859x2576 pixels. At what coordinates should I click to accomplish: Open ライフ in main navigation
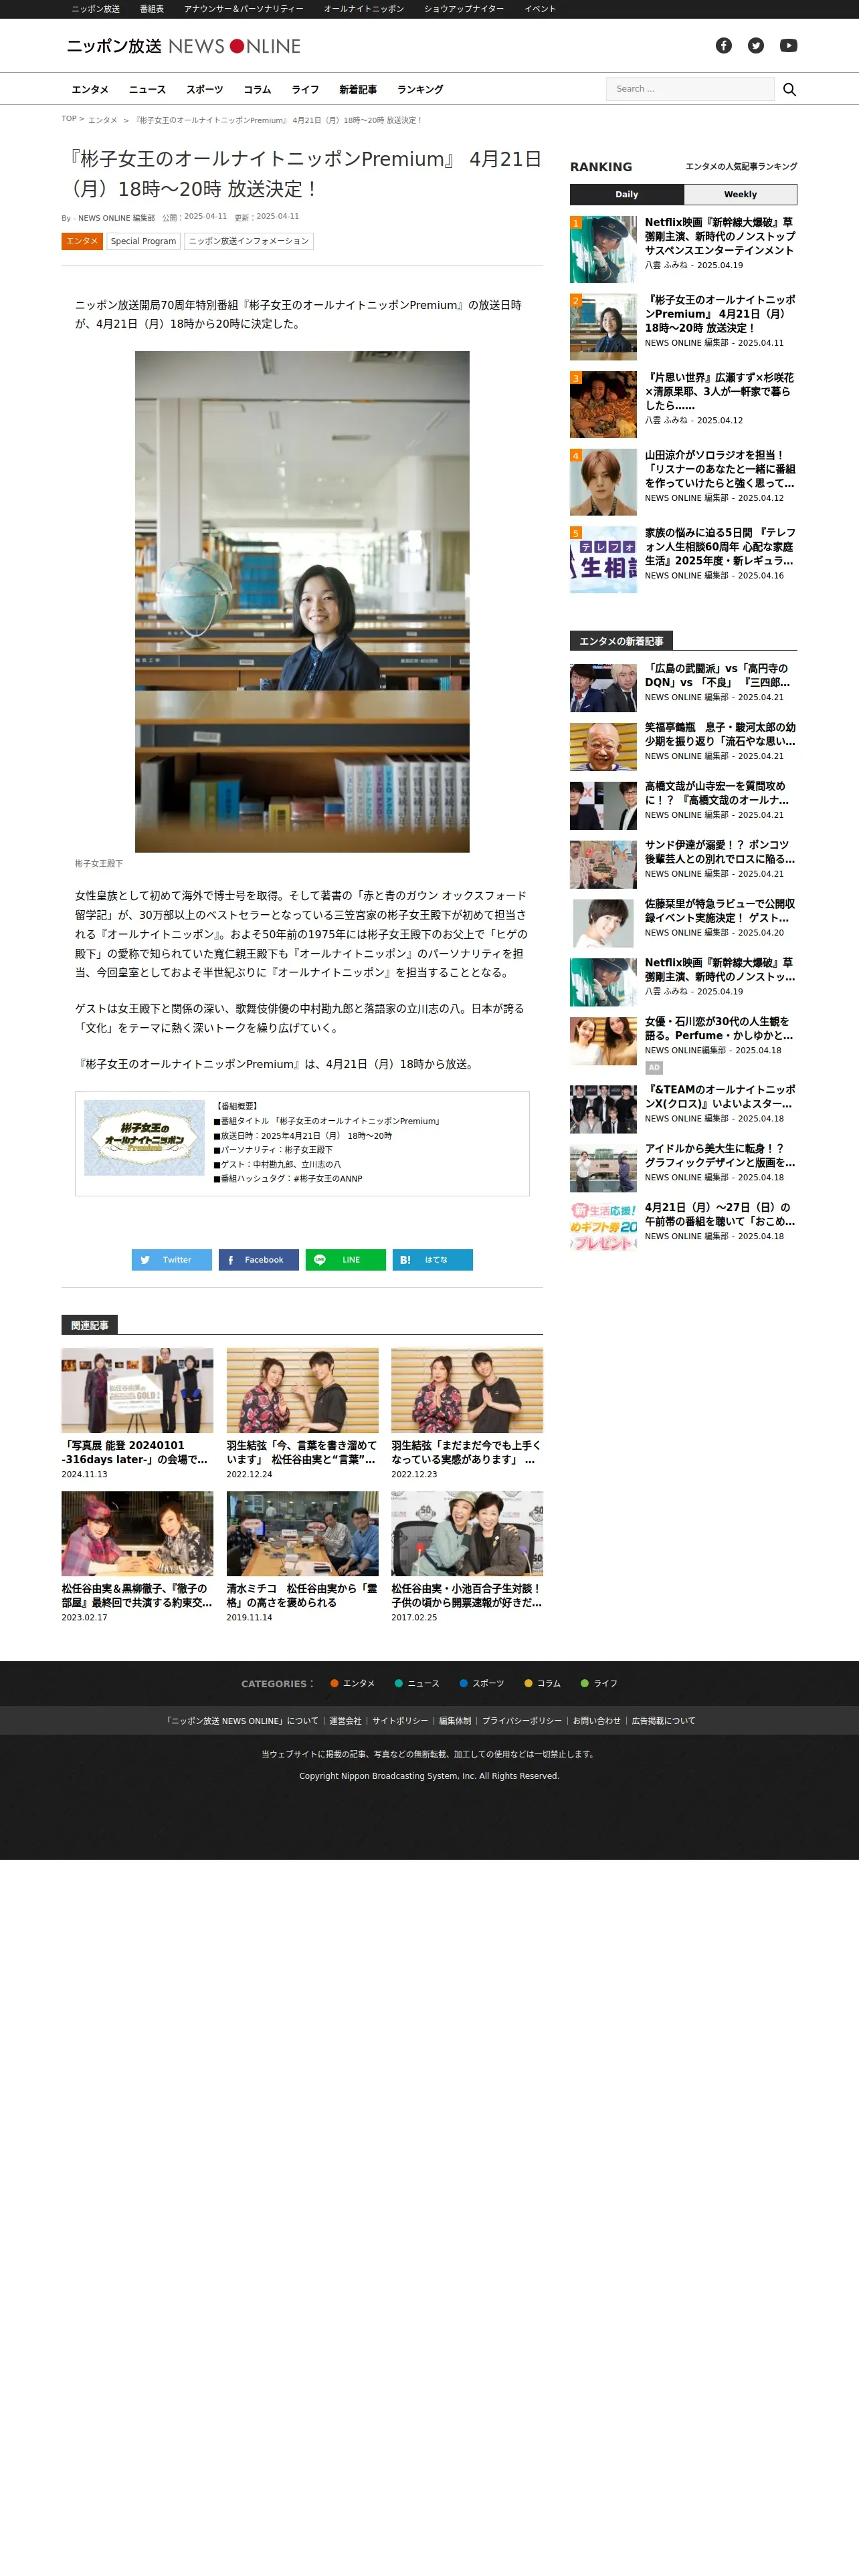pyautogui.click(x=305, y=89)
